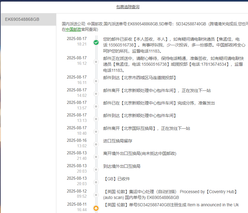Screen dimensions: 248x213
Task: Click text 【GB】已收件
Action: tap(117, 179)
